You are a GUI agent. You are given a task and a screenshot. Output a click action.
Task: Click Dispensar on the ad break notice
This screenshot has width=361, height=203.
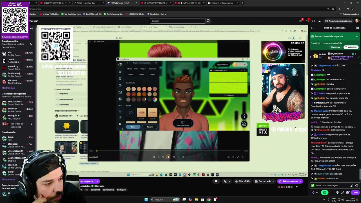pos(335,47)
